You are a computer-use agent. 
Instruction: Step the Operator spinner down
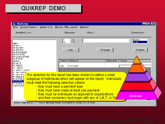click(72, 42)
